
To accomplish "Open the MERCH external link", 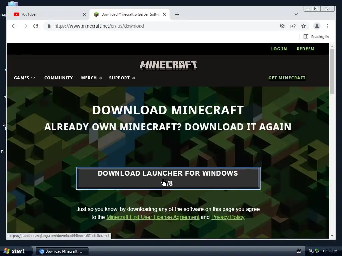I will coord(92,78).
